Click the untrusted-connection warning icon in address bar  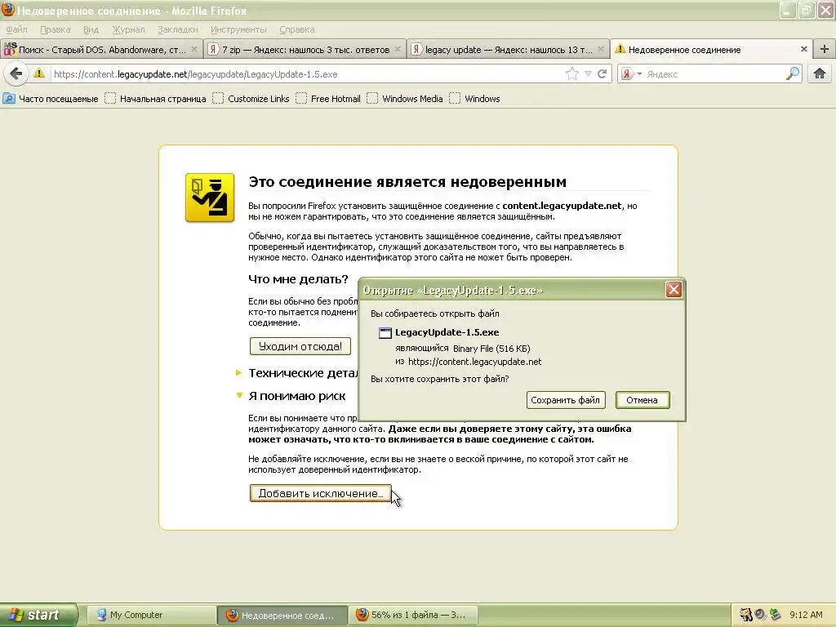39,73
